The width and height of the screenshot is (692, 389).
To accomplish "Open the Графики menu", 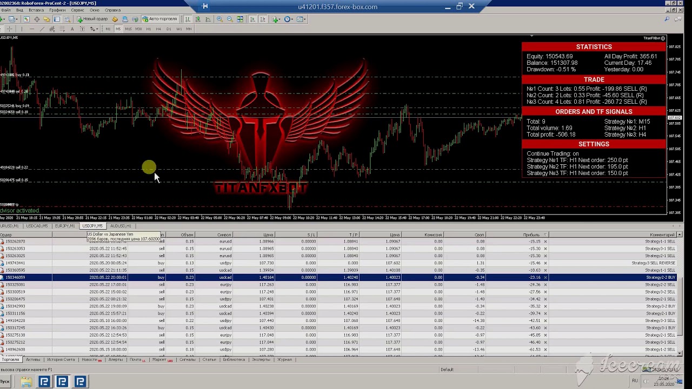I will click(x=57, y=10).
